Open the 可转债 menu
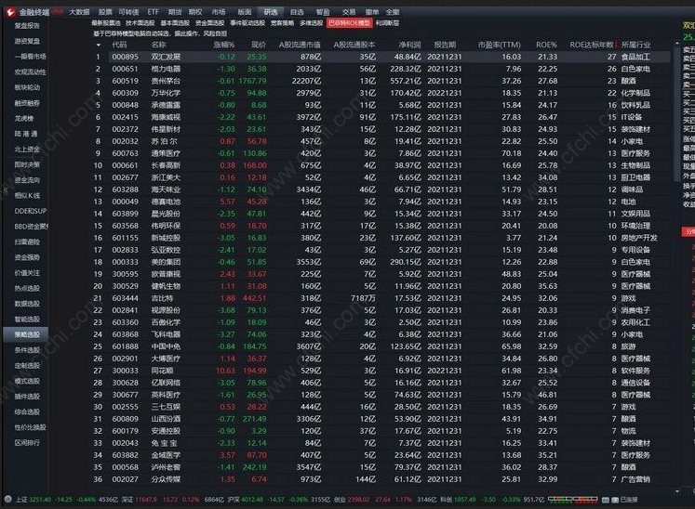The width and height of the screenshot is (695, 509). point(128,12)
